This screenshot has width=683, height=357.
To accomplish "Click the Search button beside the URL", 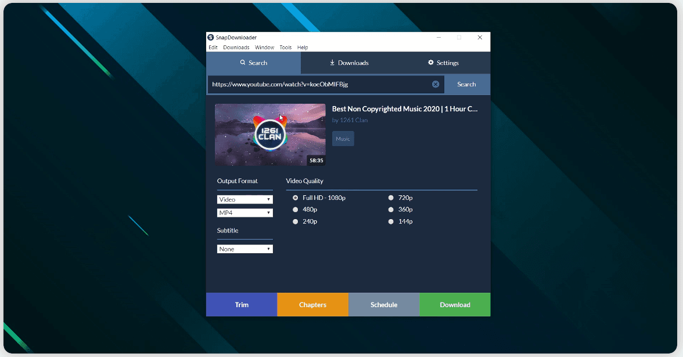I will click(466, 85).
